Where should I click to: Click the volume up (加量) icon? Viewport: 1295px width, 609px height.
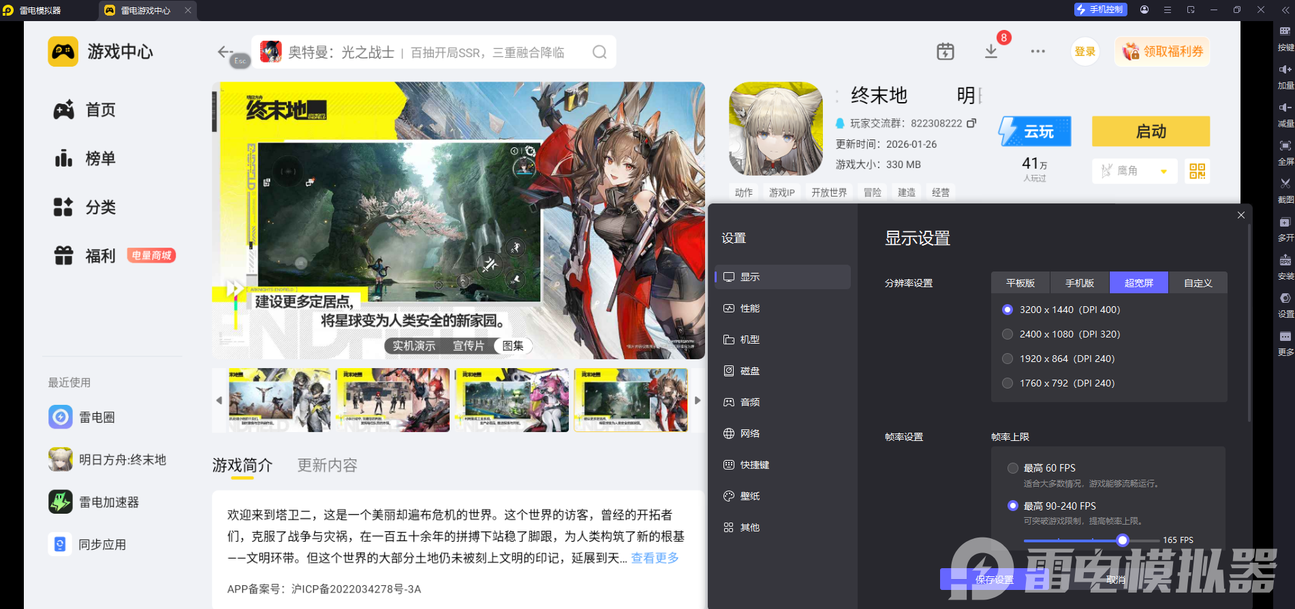[1285, 69]
